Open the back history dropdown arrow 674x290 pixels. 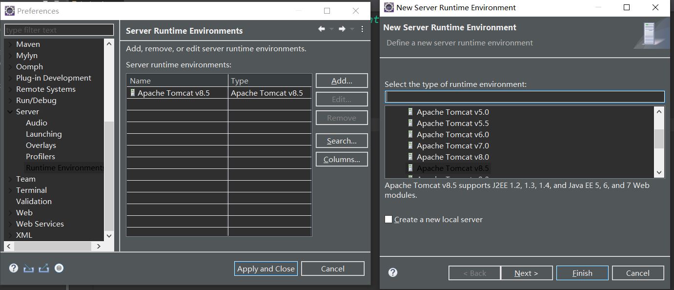pos(331,29)
